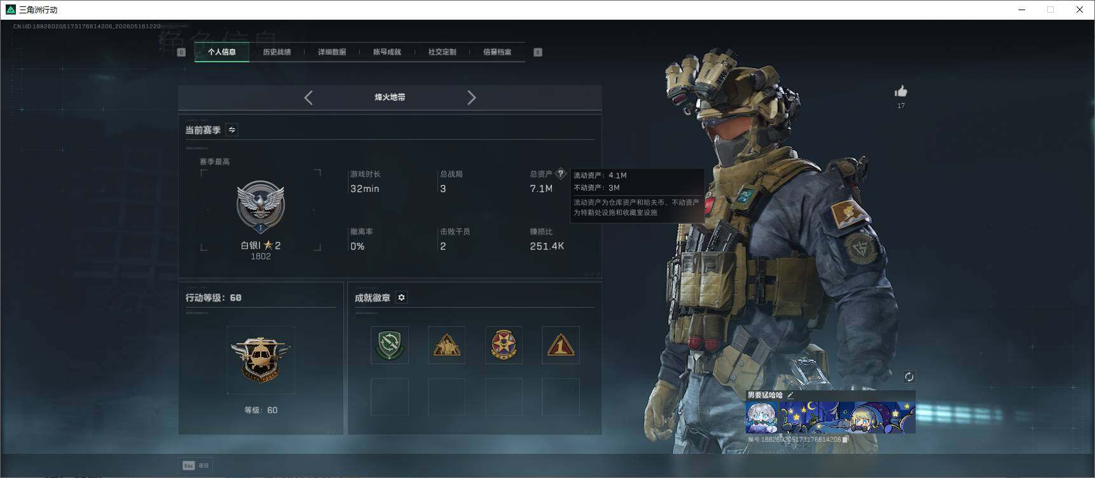Image resolution: width=1095 pixels, height=478 pixels.
Task: Maximize the 三角洲行动 window
Action: (x=1050, y=10)
